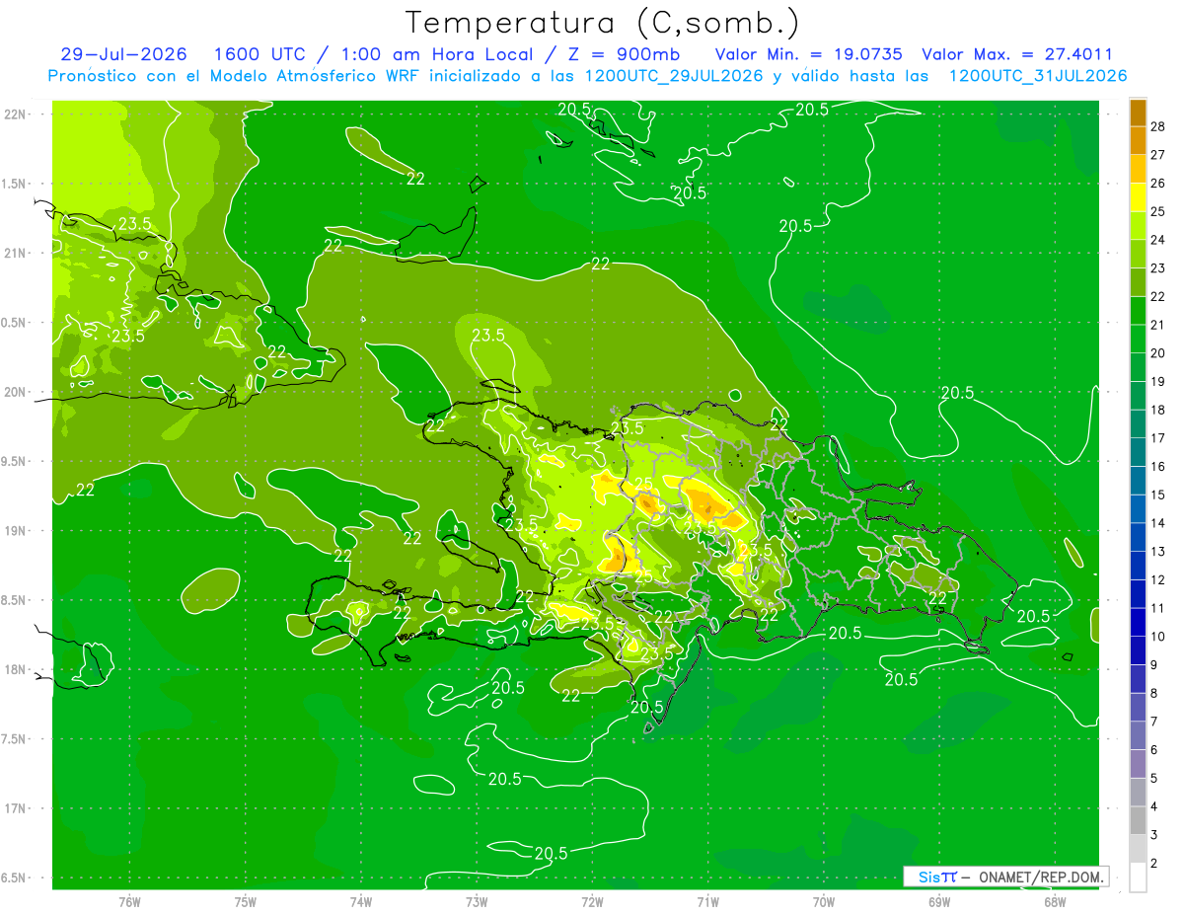Select the 'Valor Min. = 19.0735' readout
Image resolution: width=1184 pixels, height=915 pixels.
(808, 54)
